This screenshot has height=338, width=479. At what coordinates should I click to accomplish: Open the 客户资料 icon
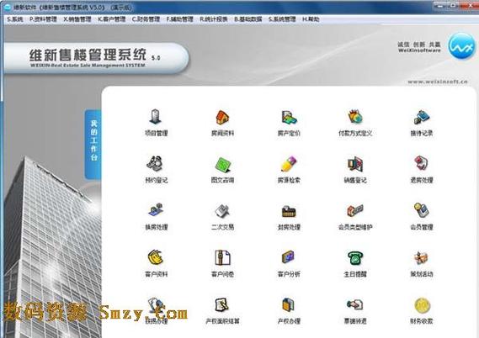(x=156, y=257)
